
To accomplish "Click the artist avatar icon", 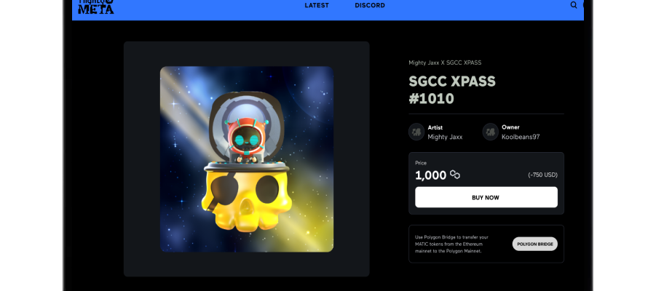I will click(x=416, y=132).
